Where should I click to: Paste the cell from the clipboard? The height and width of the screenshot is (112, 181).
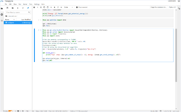[48, 7]
